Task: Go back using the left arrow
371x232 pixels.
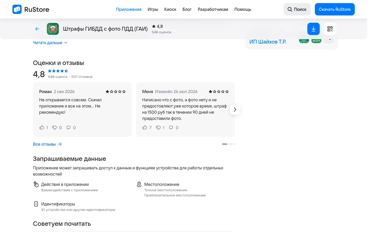Action: [x=37, y=29]
